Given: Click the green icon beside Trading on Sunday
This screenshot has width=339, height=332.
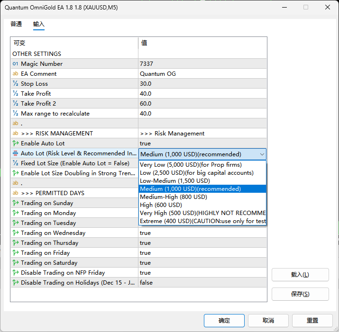Looking at the screenshot, I should (15, 203).
